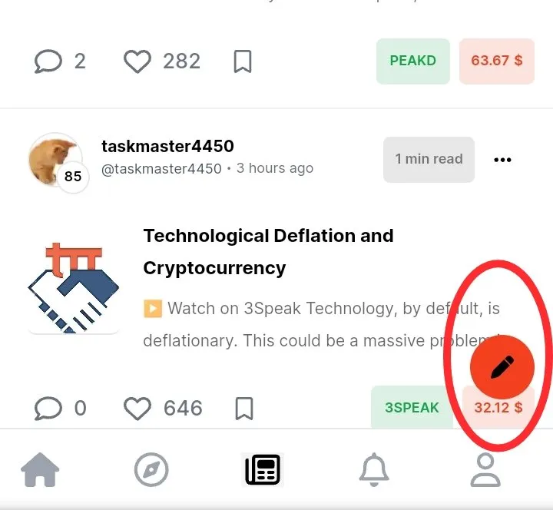Screen dimensions: 553x510
Task: Open comments on the post with 2 comments
Action: (x=48, y=61)
